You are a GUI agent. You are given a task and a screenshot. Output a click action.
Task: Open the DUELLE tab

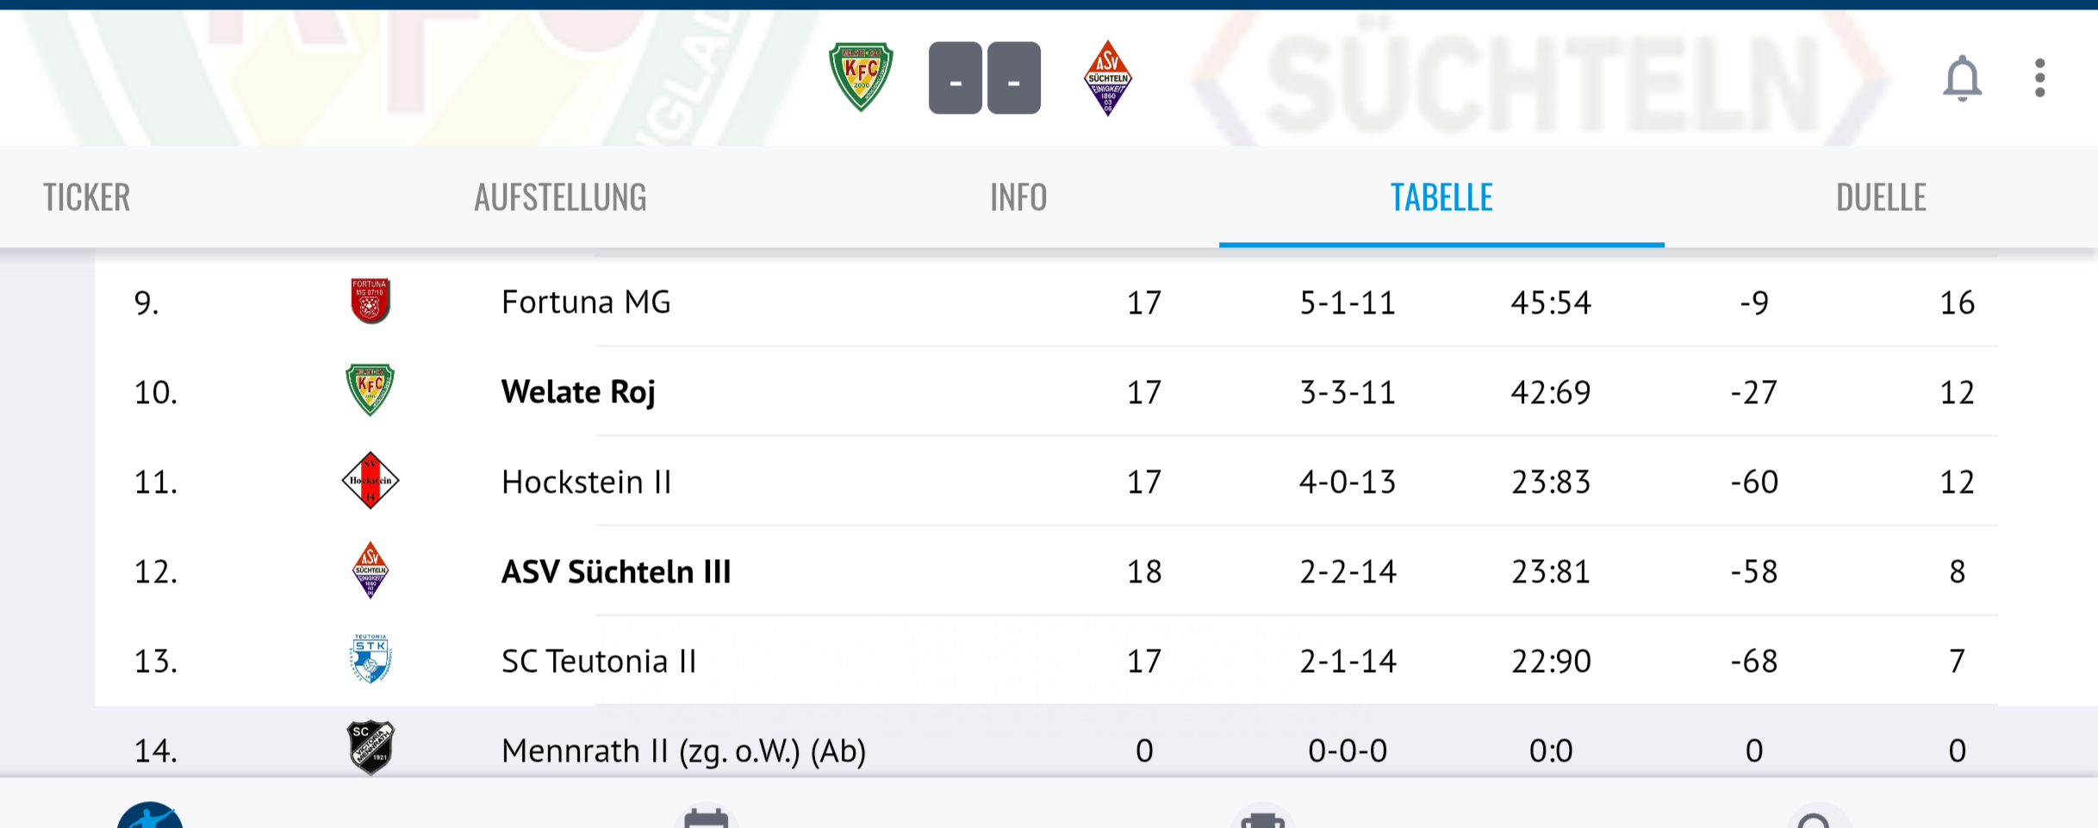pos(1881,197)
